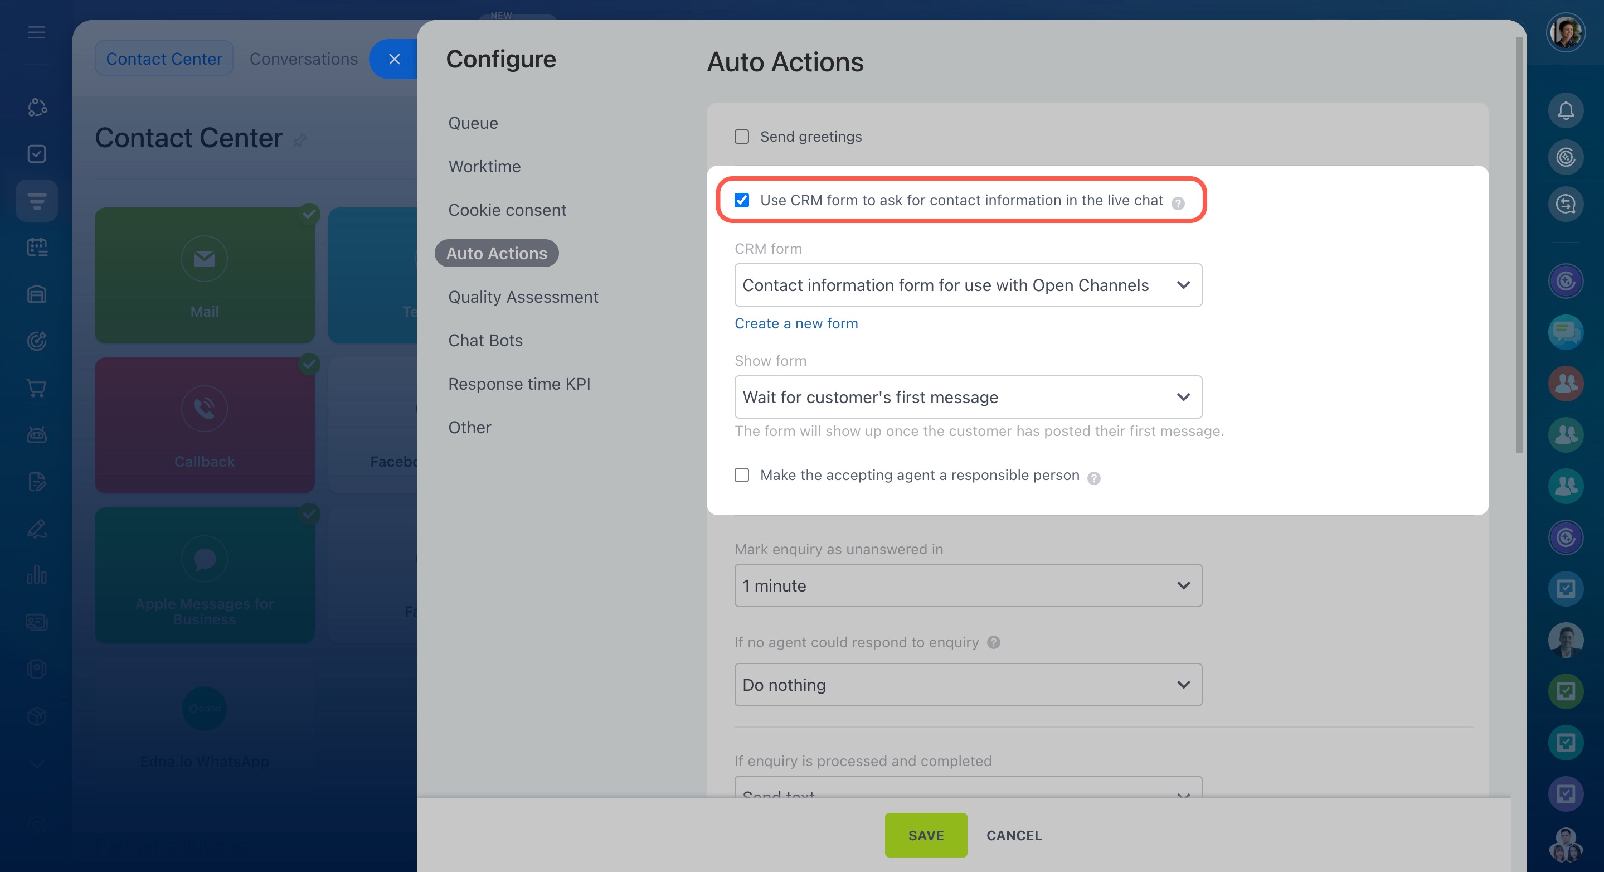Image resolution: width=1604 pixels, height=872 pixels.
Task: Click help icon beside no agent respond label
Action: pos(994,642)
